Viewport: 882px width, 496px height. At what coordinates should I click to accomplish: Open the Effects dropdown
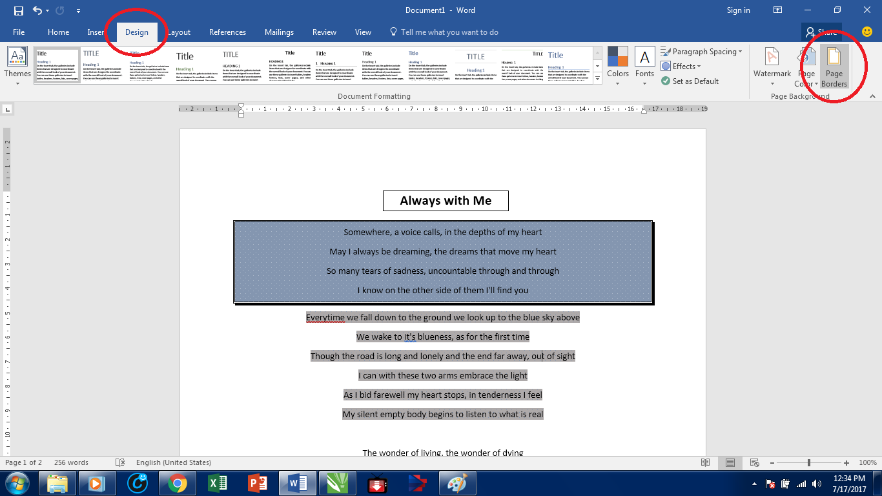[x=682, y=66]
